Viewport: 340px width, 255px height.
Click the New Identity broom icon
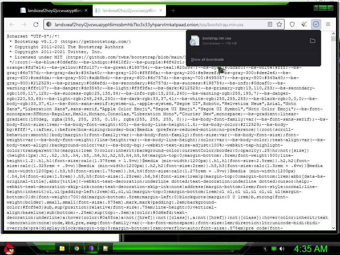pos(304,24)
